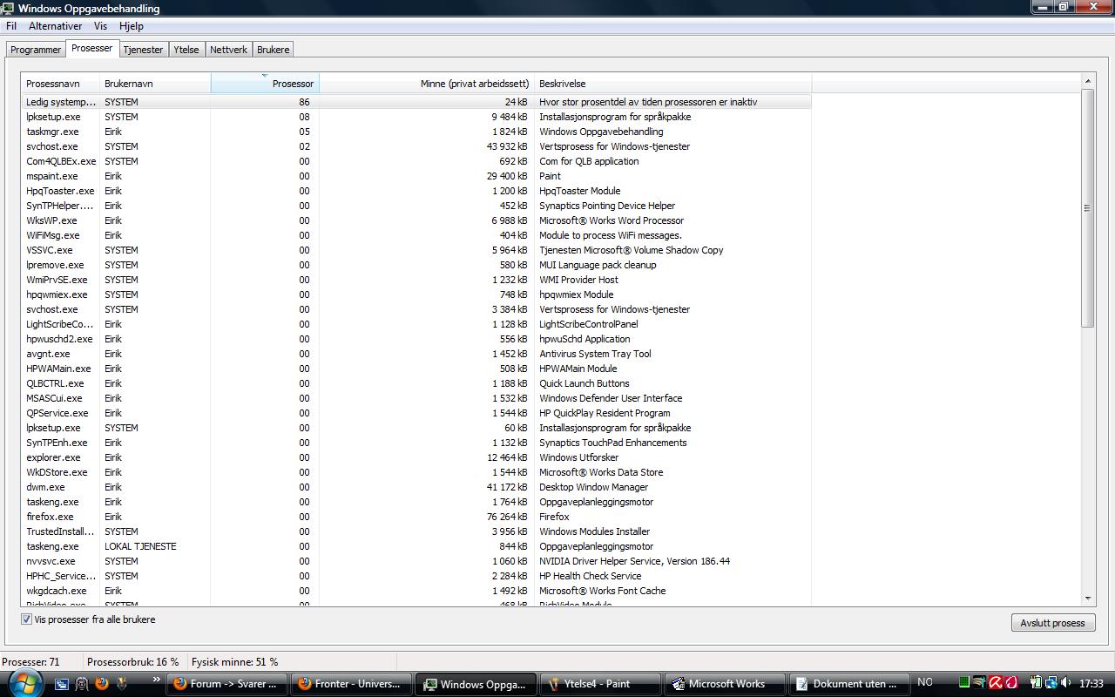Select Com4QLBEx.exe process row
Viewport: 1115px width, 697px height.
[416, 161]
